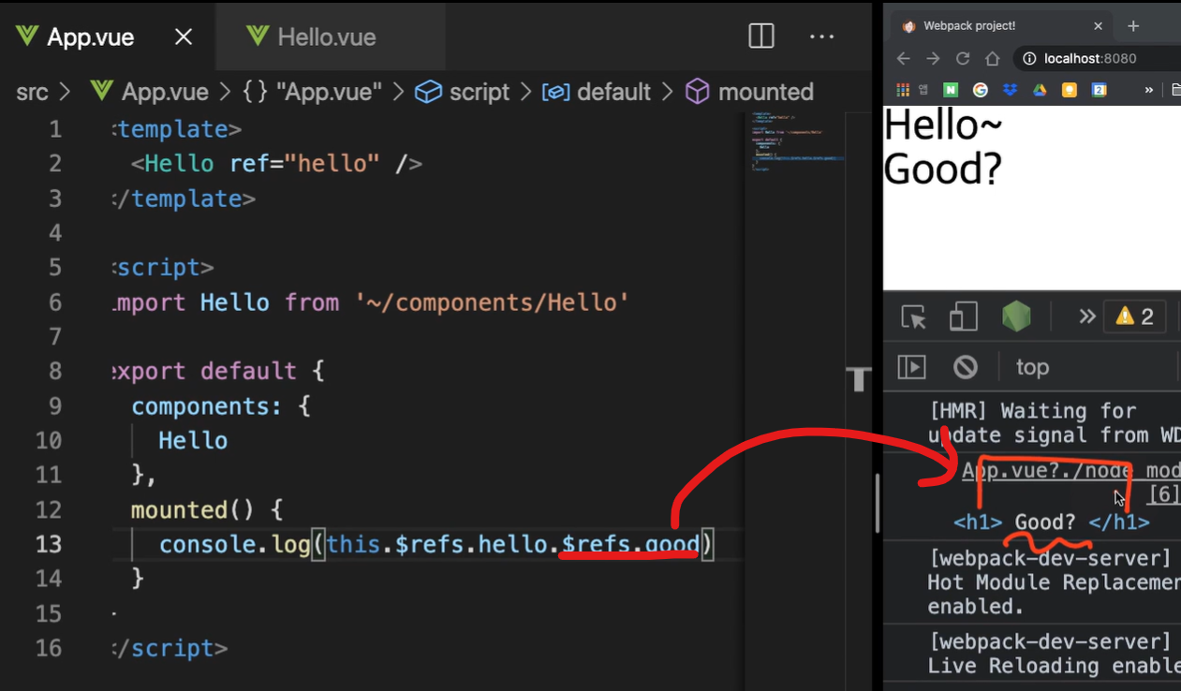The image size is (1181, 691).
Task: Activate the DevTools inspect element tool
Action: pos(914,317)
